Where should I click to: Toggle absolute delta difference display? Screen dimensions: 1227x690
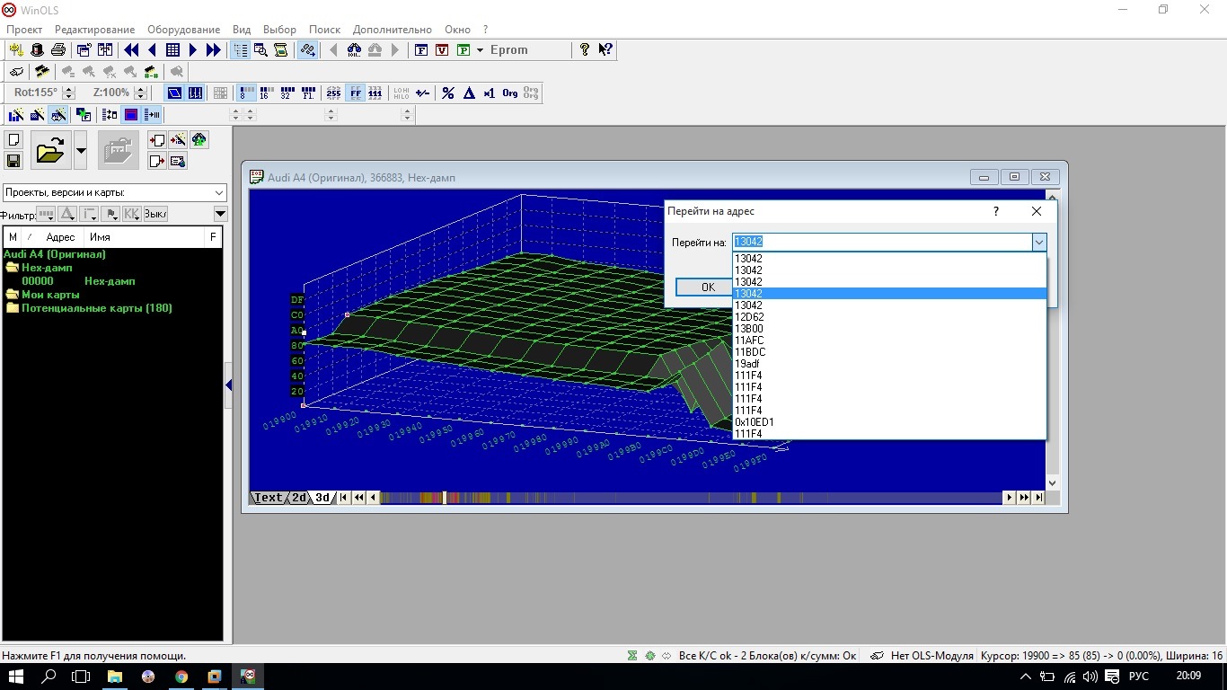(468, 93)
